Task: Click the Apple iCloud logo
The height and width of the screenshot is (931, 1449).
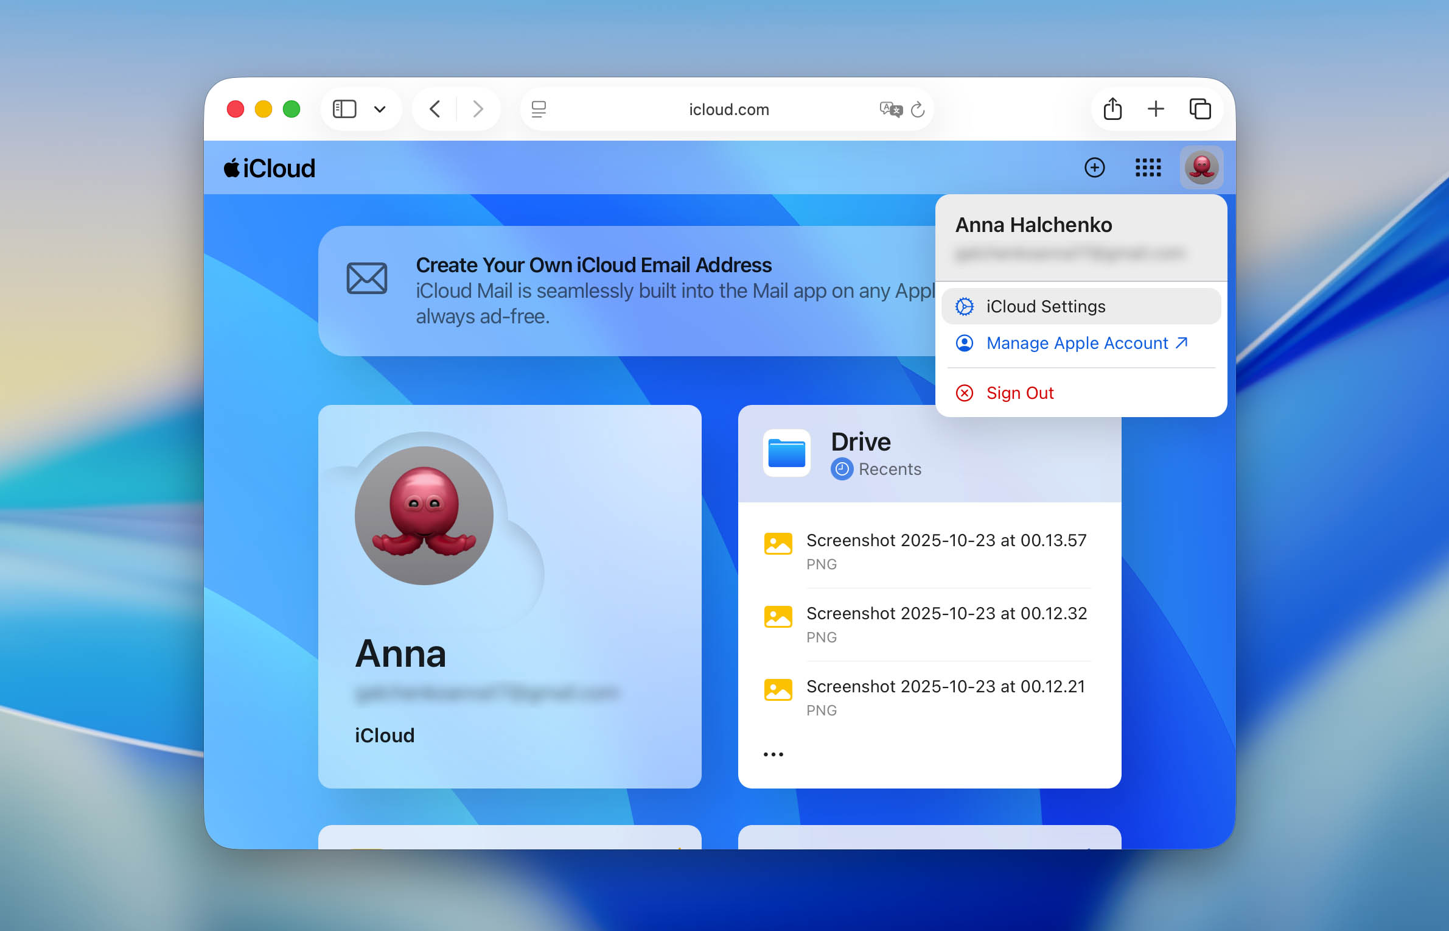Action: [x=270, y=167]
